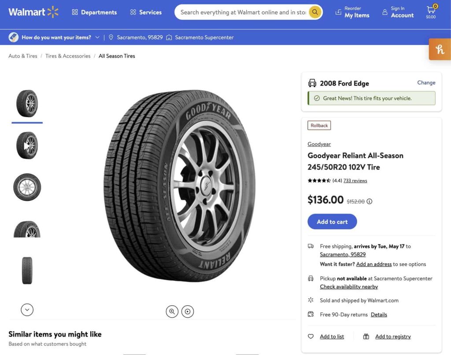Click the registry icon beside Add to registry
The width and height of the screenshot is (451, 355).
tap(366, 336)
